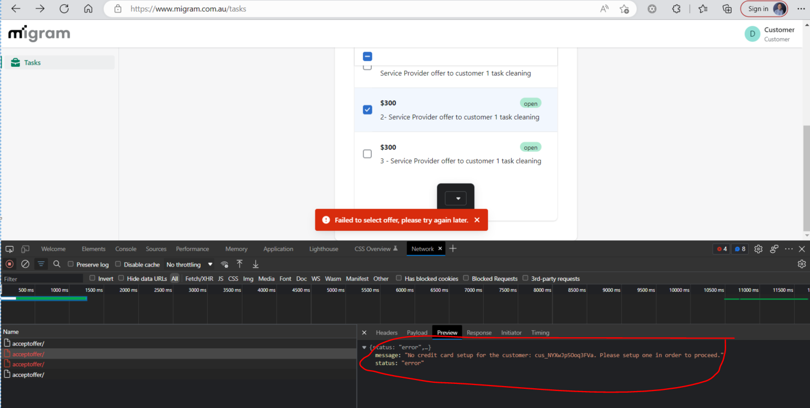Open DevTools settings gear
The image size is (810, 408).
[x=758, y=248]
